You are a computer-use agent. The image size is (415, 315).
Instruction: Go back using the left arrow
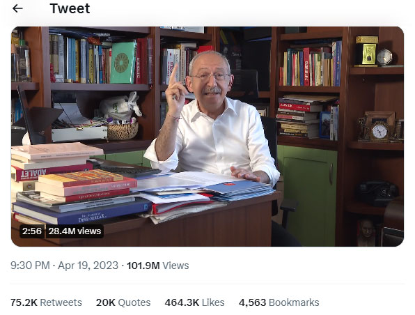pyautogui.click(x=17, y=8)
